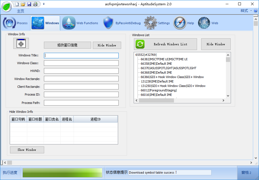The image size is (259, 180).
Task: Click the 进程名 column header
Action: tap(67, 119)
